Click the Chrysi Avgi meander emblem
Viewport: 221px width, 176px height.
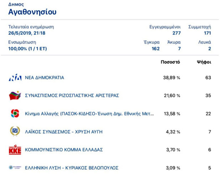point(15,131)
